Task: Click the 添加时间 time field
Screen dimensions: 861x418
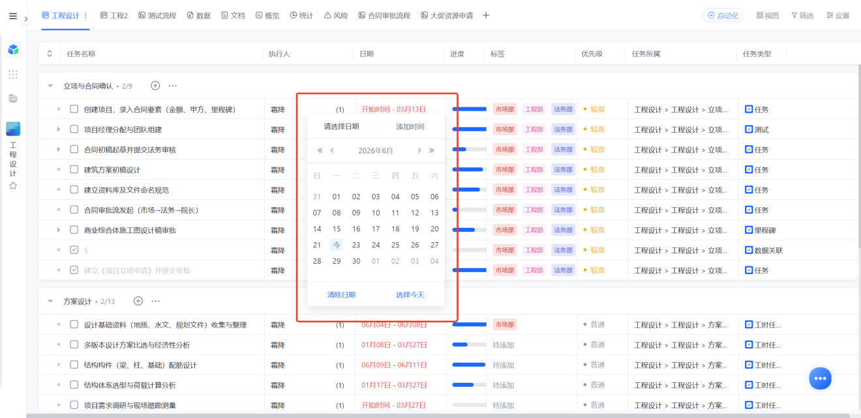Action: [x=410, y=126]
